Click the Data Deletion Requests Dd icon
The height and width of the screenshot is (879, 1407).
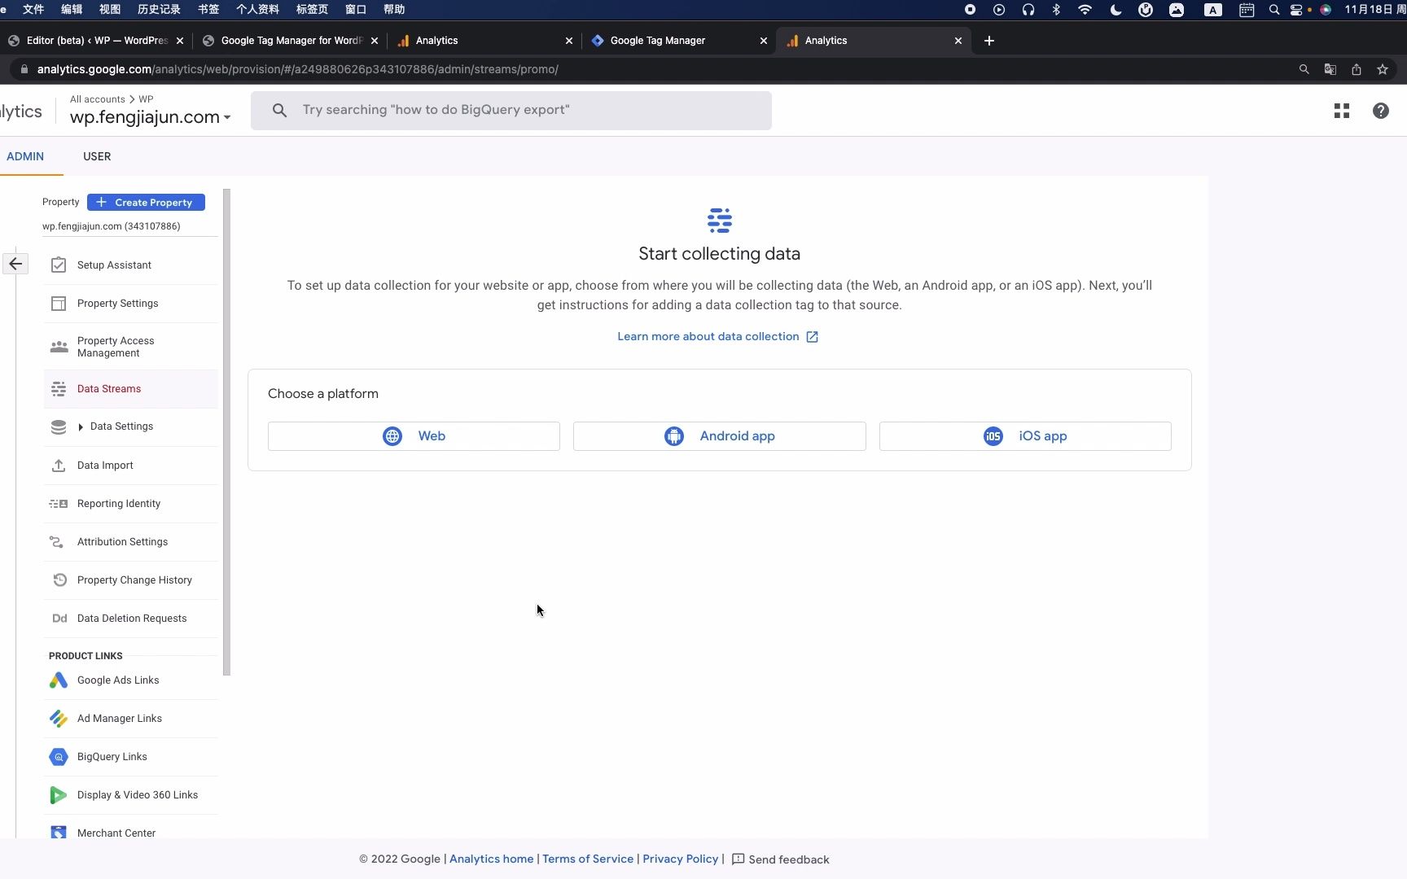coord(59,619)
